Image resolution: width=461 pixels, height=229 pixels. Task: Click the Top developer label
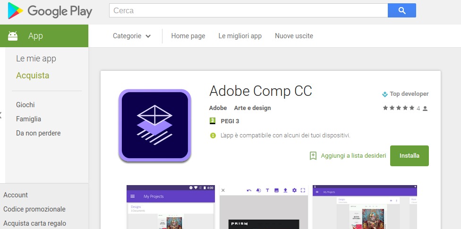(409, 94)
